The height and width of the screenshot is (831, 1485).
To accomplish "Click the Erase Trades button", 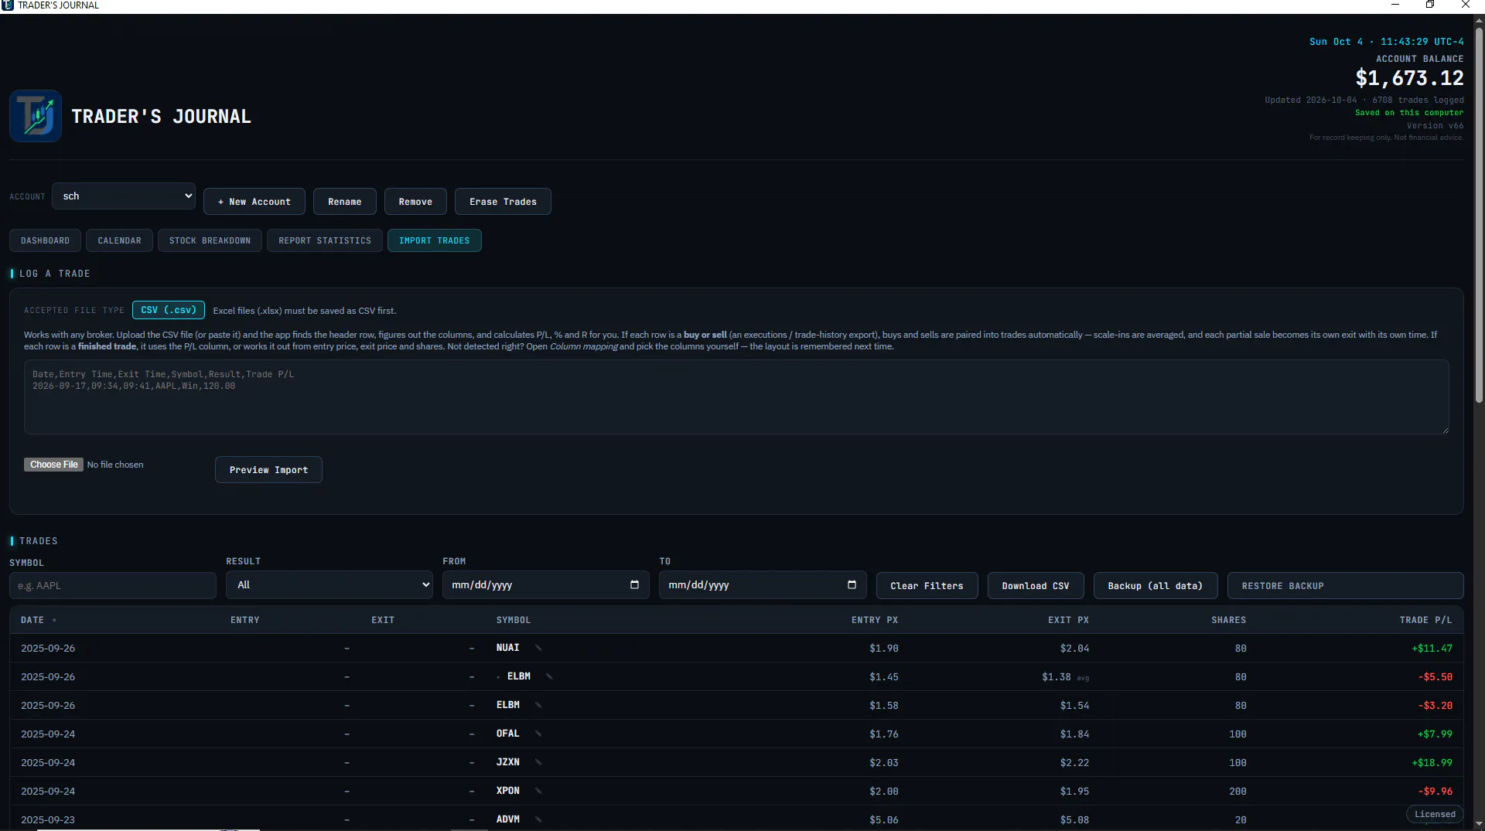I will (x=503, y=202).
